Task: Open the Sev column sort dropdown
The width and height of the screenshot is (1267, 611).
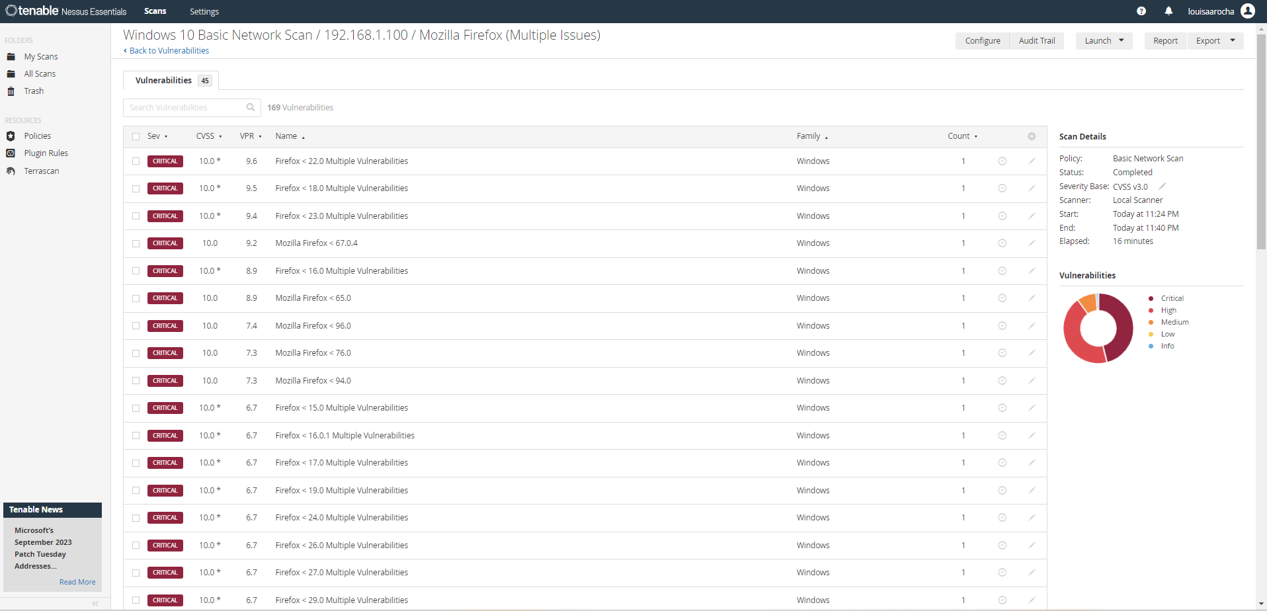Action: click(x=159, y=136)
